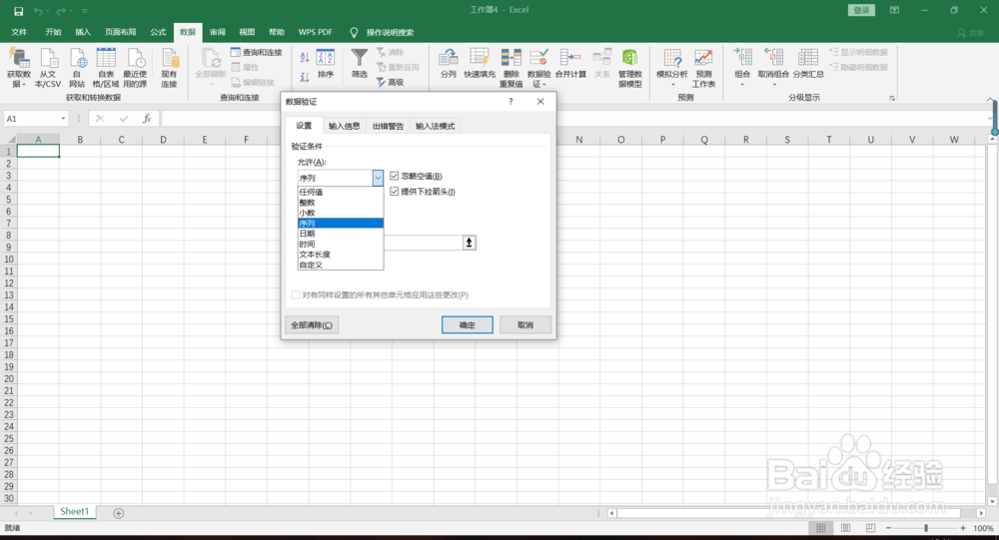The width and height of the screenshot is (999, 540).
Task: Expand the Allow (允许) combo box arrow
Action: pos(378,178)
